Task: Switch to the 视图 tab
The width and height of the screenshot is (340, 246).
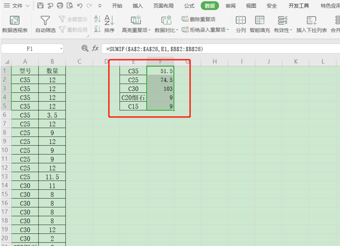Action: (x=251, y=6)
